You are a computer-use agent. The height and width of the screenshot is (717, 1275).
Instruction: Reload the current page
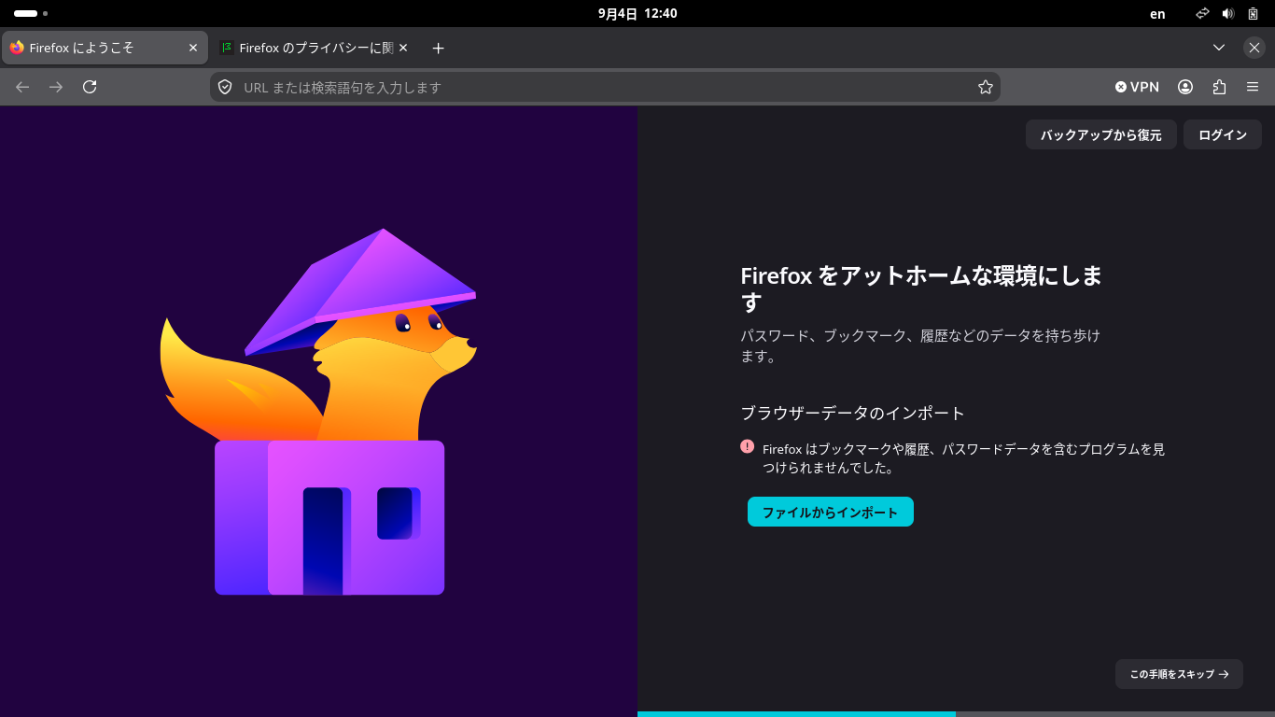click(x=90, y=87)
